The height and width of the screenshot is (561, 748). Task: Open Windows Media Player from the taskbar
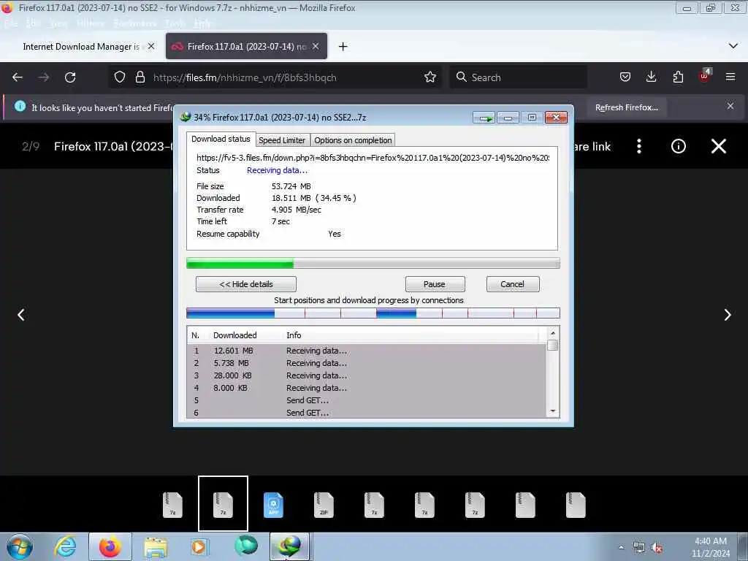(200, 546)
